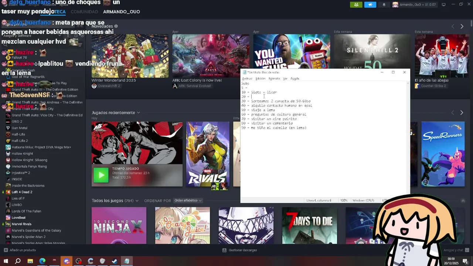473x266 pixels.
Task: Go to next Novedades page arrow
Action: point(462,26)
